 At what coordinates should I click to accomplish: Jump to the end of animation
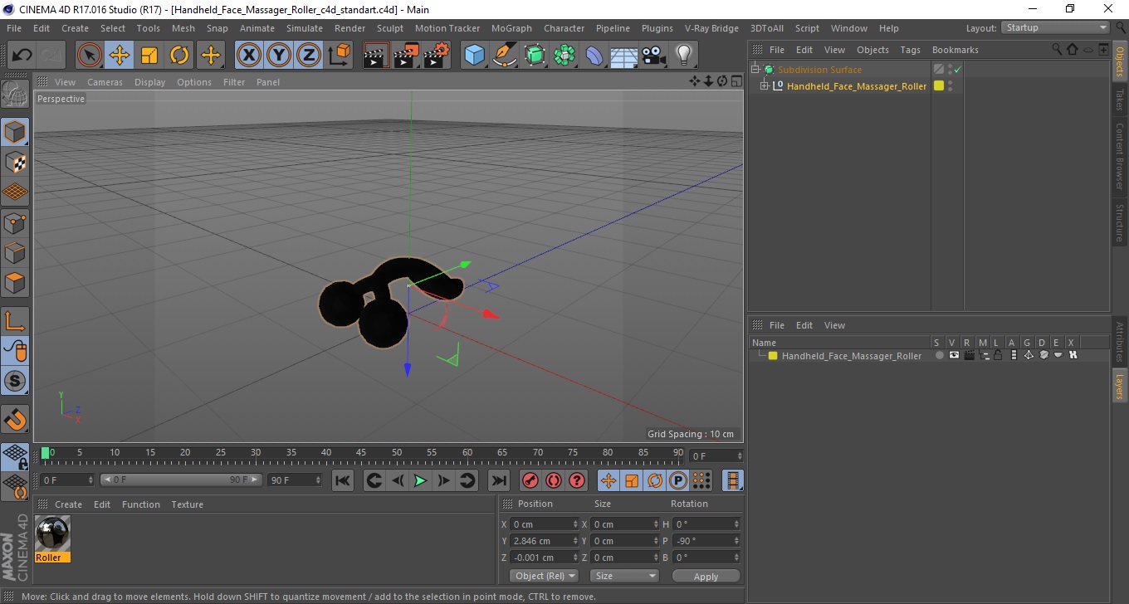tap(498, 480)
